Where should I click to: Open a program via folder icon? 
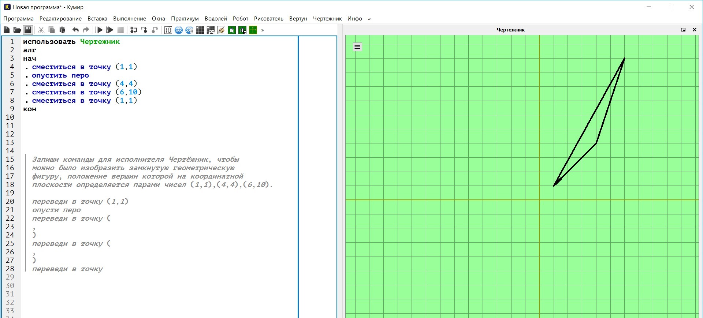click(x=17, y=30)
